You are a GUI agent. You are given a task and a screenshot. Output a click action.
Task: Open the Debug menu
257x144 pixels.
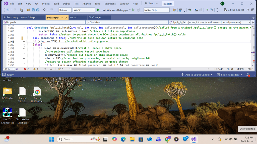click(67, 4)
